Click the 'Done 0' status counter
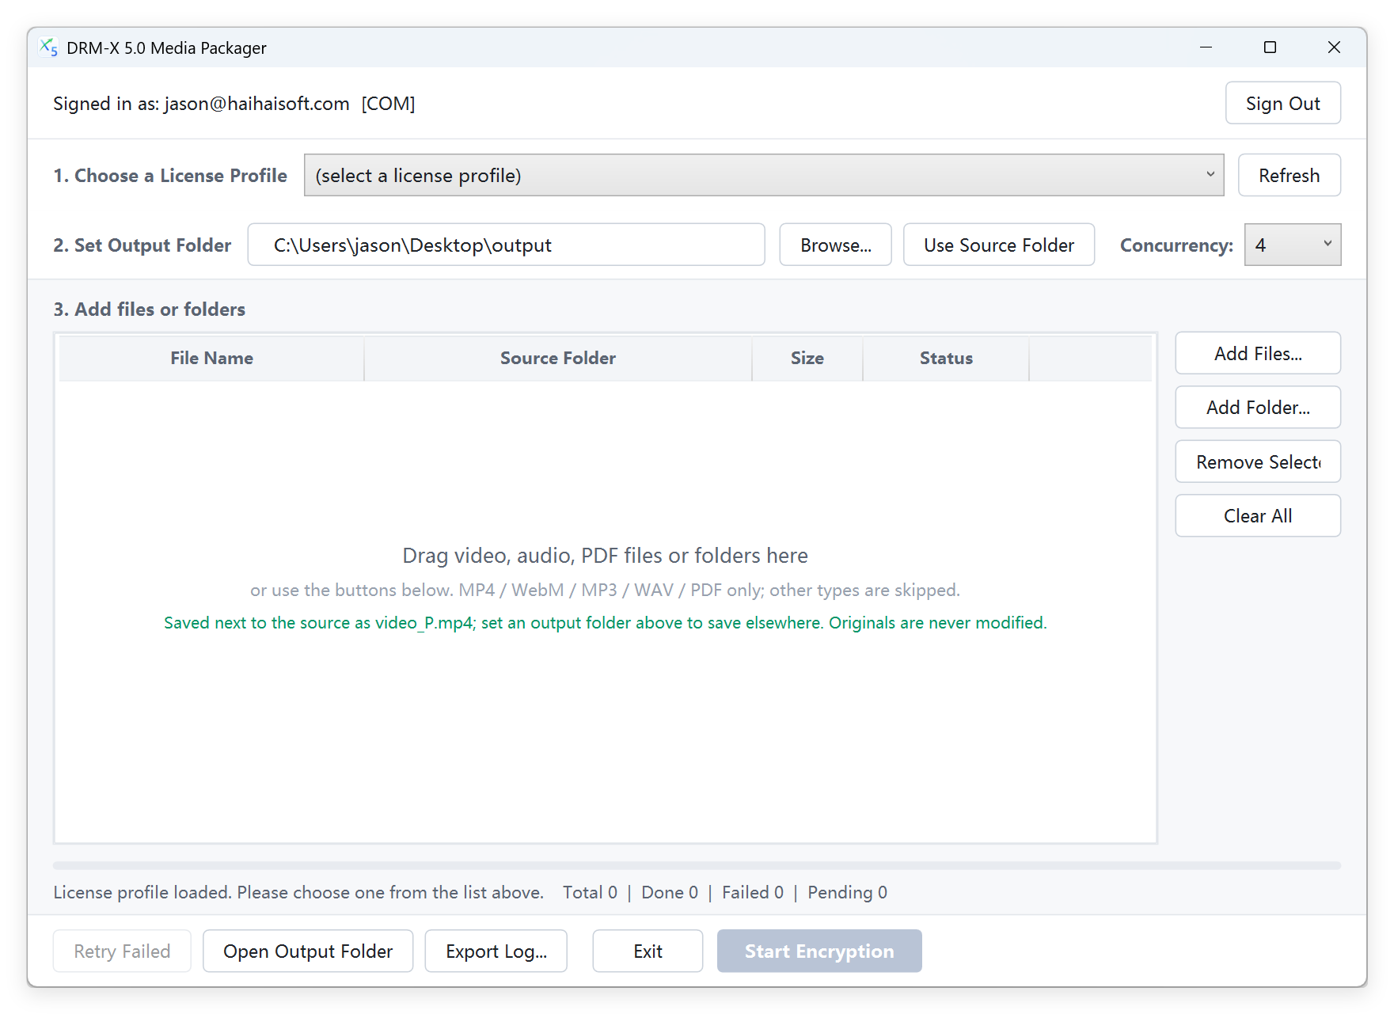The image size is (1394, 1014). tap(670, 892)
